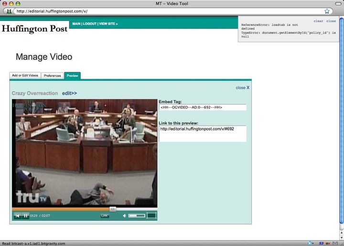
Task: Mute audio using the speaker icon
Action: pyautogui.click(x=124, y=216)
